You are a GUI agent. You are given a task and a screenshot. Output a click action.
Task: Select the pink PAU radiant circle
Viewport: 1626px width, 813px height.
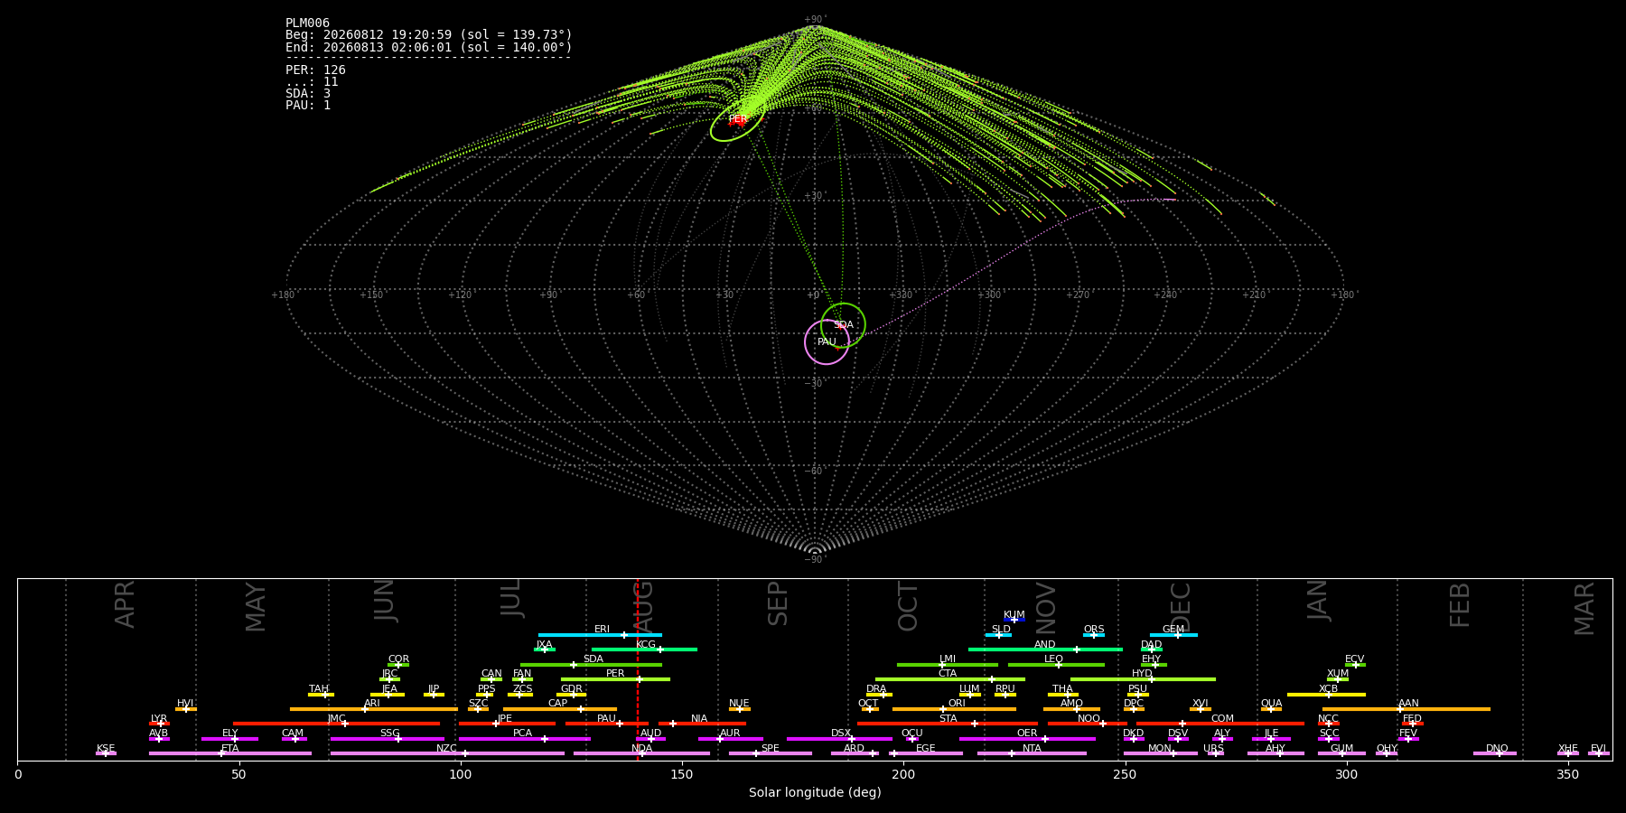[x=827, y=342]
